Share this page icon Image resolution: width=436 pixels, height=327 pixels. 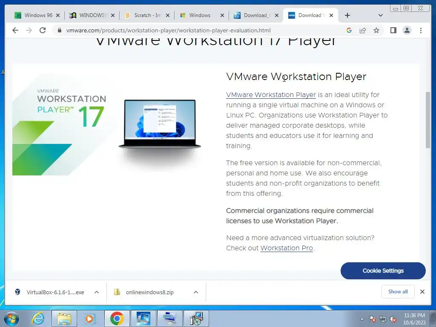pyautogui.click(x=363, y=30)
